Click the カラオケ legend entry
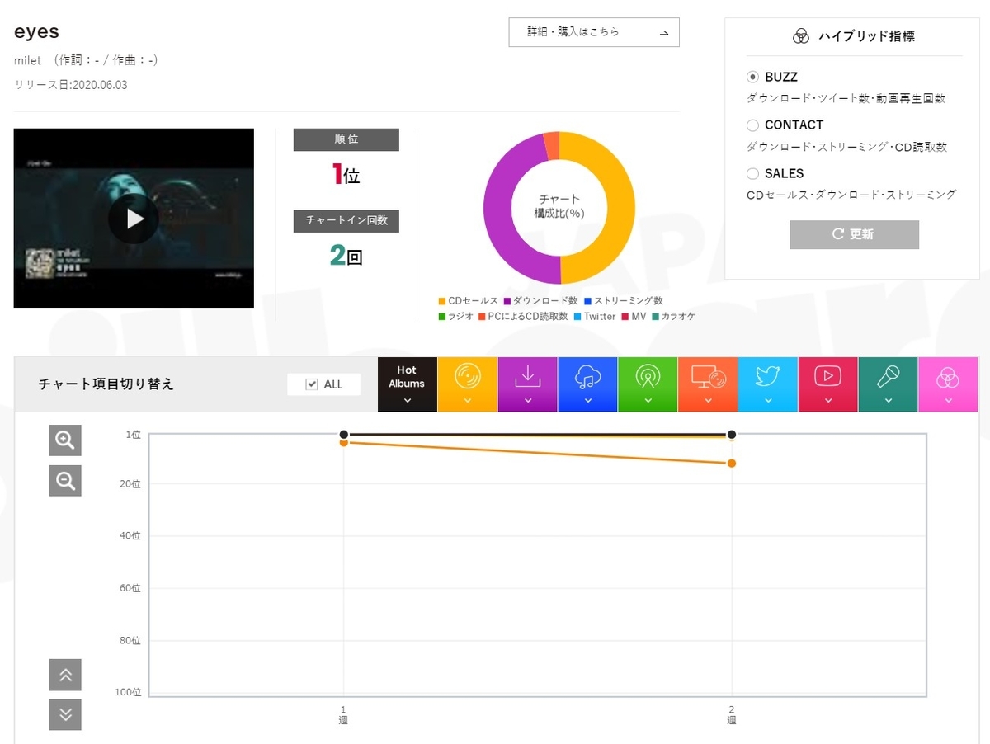This screenshot has width=990, height=744. pos(673,316)
